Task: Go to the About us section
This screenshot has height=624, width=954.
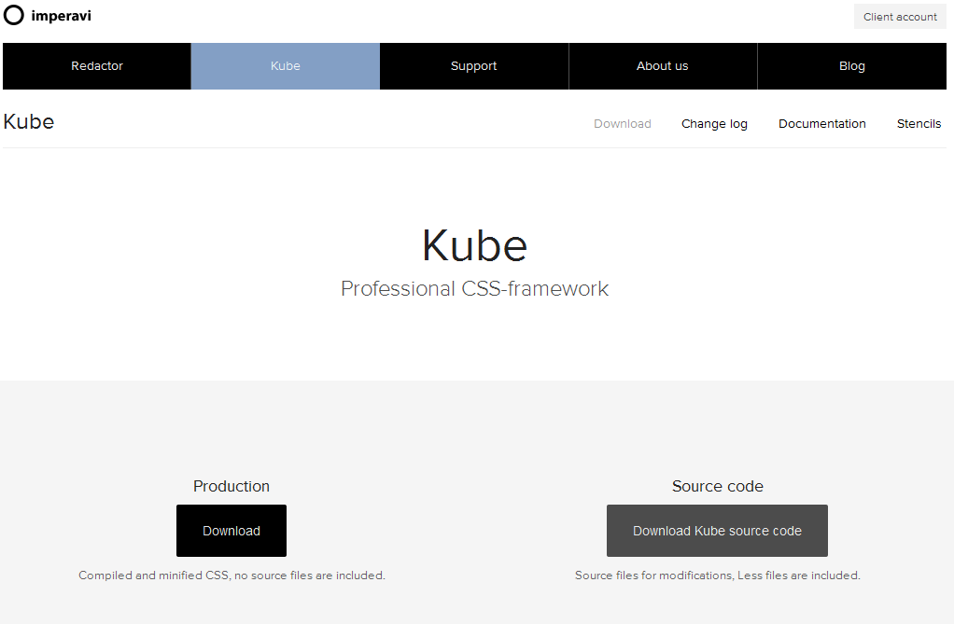Action: tap(662, 65)
